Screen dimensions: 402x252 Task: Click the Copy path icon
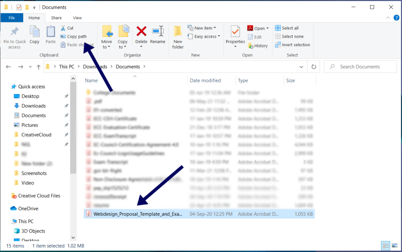pyautogui.click(x=64, y=36)
